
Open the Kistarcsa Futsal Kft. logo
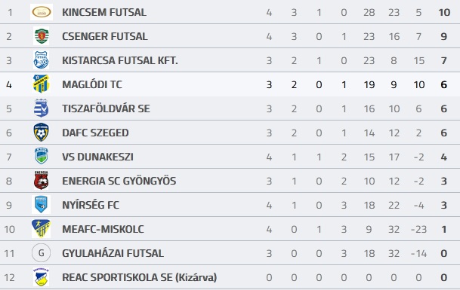click(x=42, y=60)
